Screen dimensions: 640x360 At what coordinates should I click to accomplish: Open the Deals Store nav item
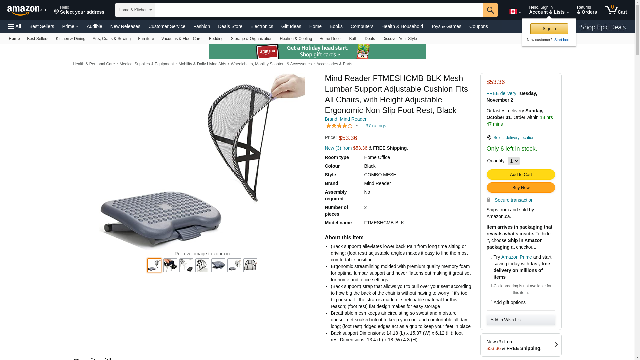pos(230,26)
